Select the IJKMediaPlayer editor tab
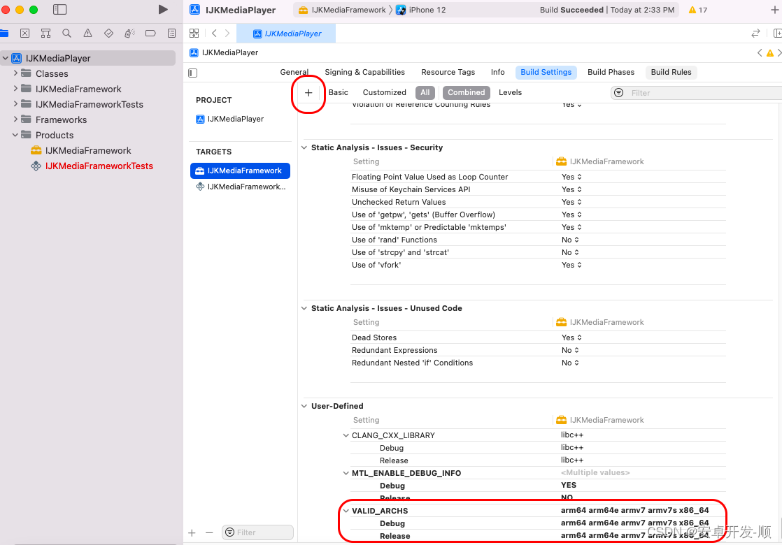This screenshot has width=782, height=545. tap(286, 34)
